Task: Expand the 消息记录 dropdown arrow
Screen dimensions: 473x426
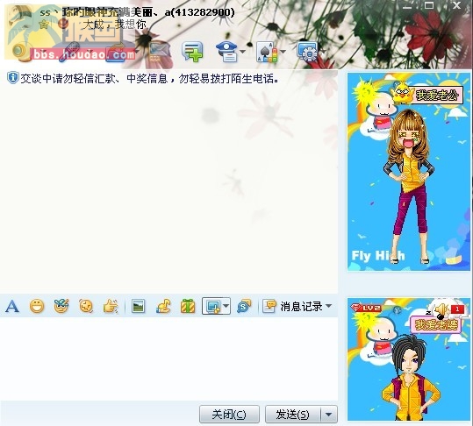Action: [x=329, y=306]
